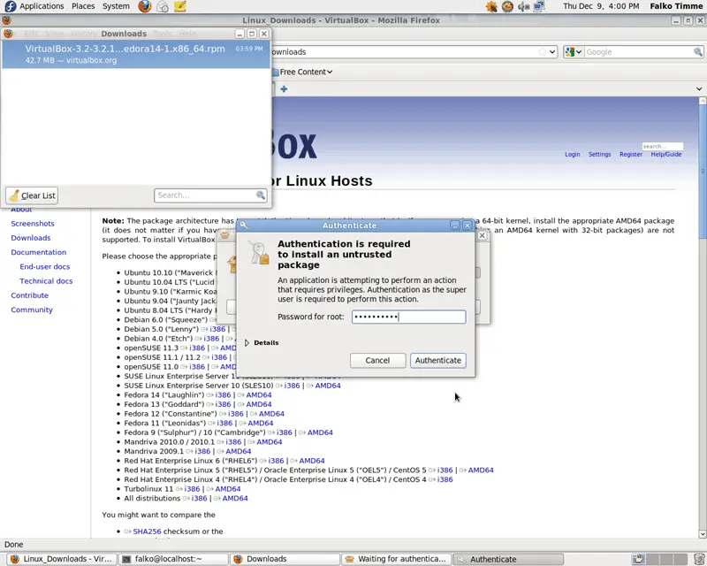This screenshot has height=566, width=707.
Task: Click the bookmark star in the address bar
Action: coord(543,52)
